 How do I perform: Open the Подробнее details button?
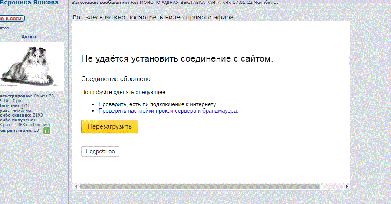click(x=100, y=152)
